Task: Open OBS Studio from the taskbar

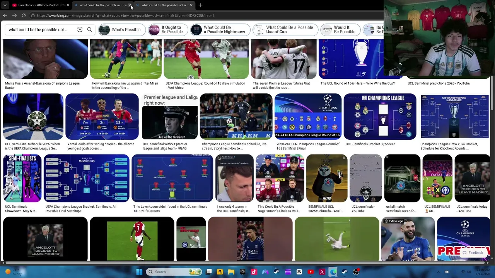Action: (x=356, y=272)
